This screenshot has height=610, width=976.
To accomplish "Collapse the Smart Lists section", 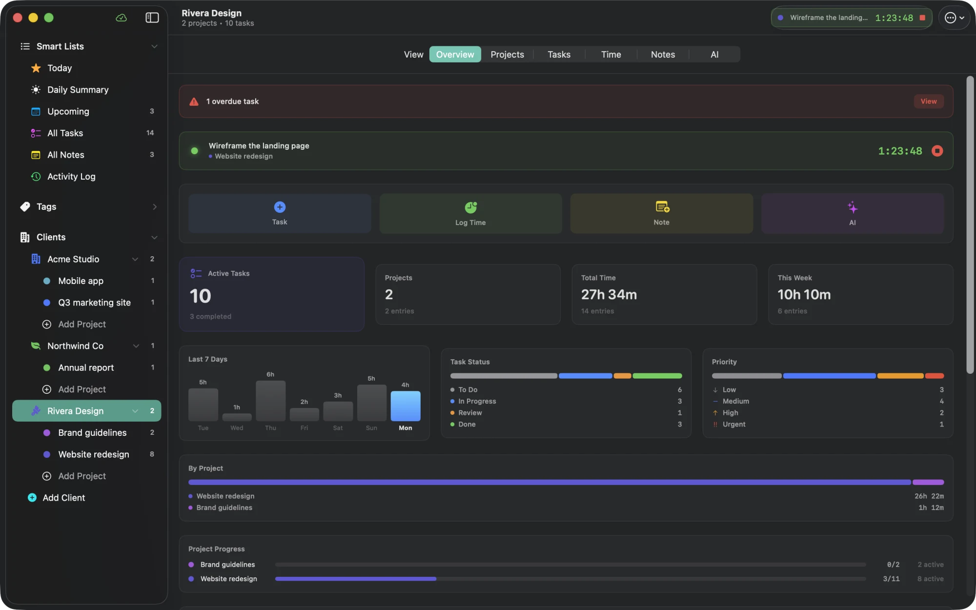I will (x=154, y=46).
